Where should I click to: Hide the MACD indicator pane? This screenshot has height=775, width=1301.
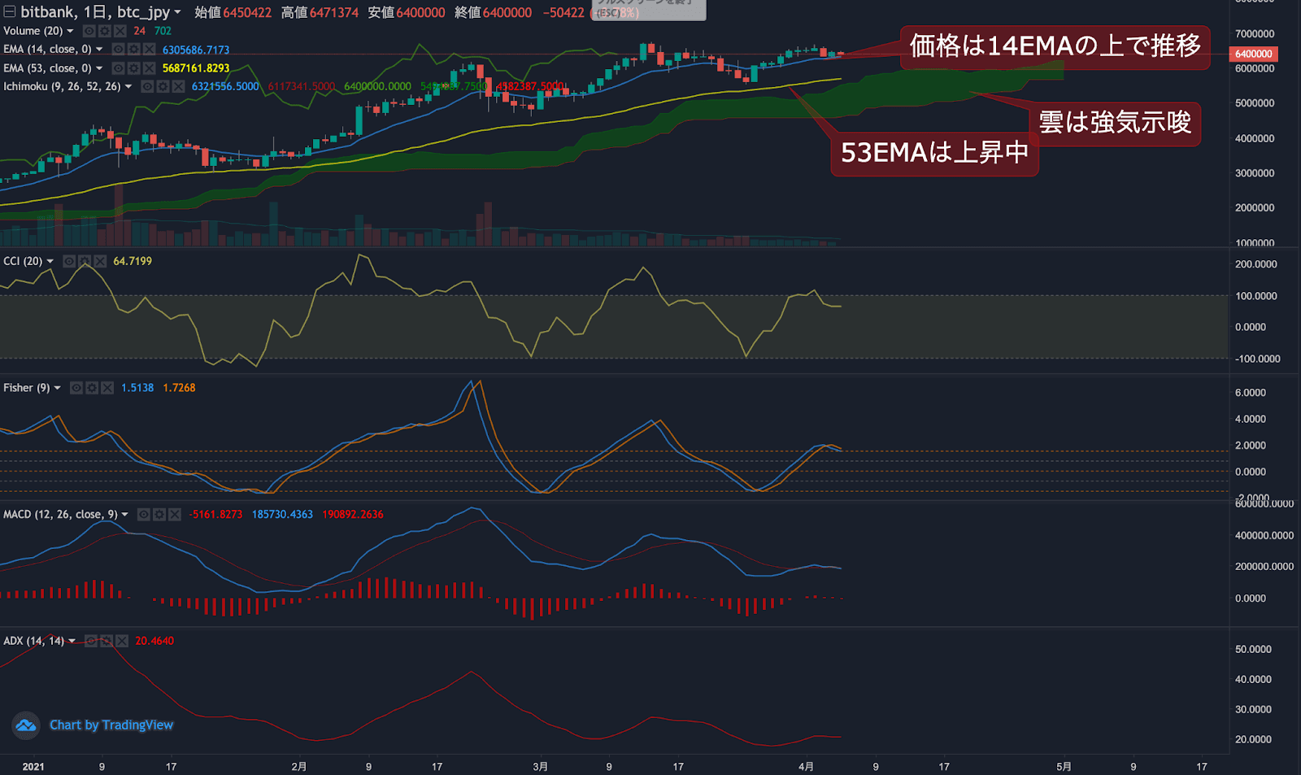pos(144,515)
